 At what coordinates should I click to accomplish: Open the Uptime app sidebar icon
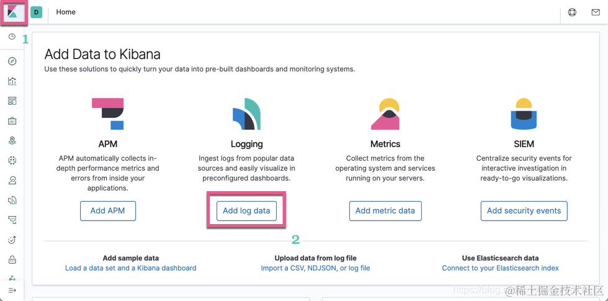pyautogui.click(x=12, y=240)
